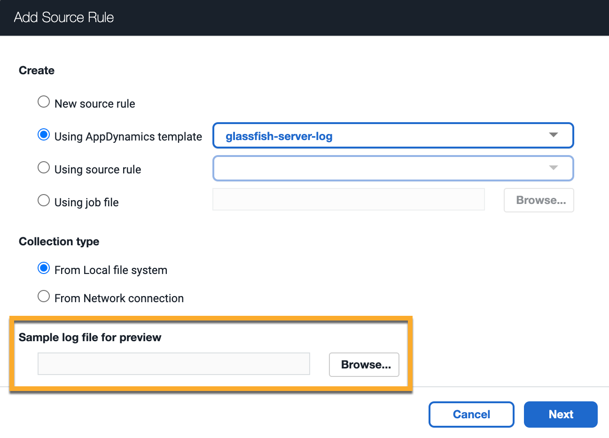Browse for a sample log file
This screenshot has width=609, height=438.
click(x=364, y=365)
